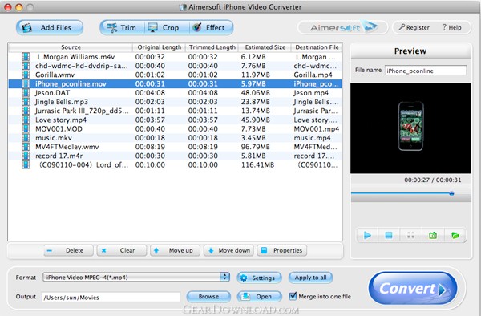The height and width of the screenshot is (316, 481).
Task: Stop the preview playback
Action: (389, 235)
